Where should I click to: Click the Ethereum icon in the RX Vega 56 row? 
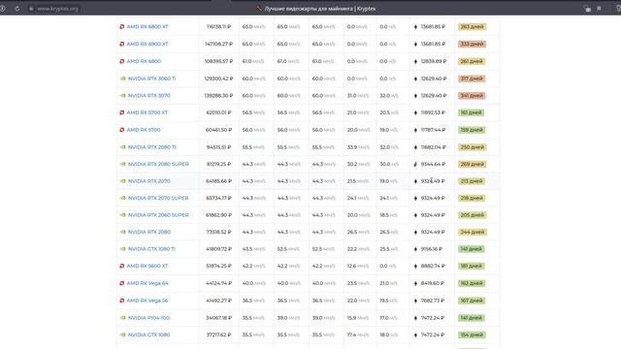point(415,301)
